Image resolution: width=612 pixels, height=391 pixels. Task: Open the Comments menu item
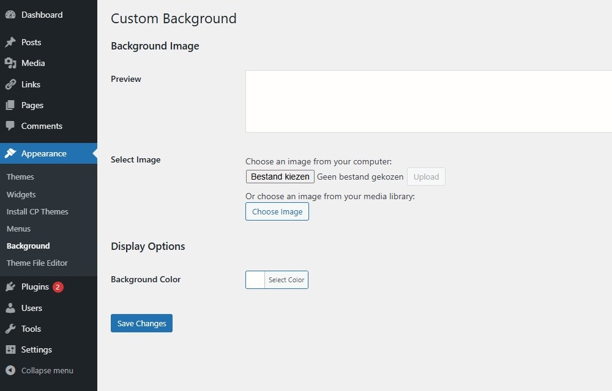tap(42, 126)
